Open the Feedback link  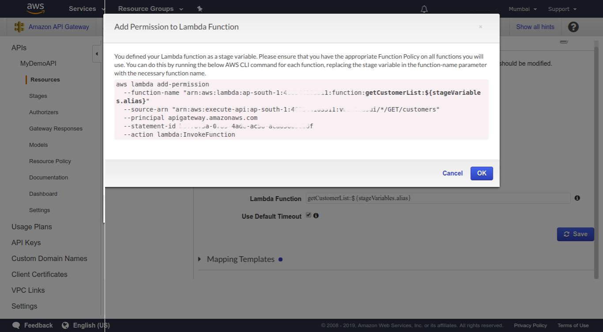(38, 325)
